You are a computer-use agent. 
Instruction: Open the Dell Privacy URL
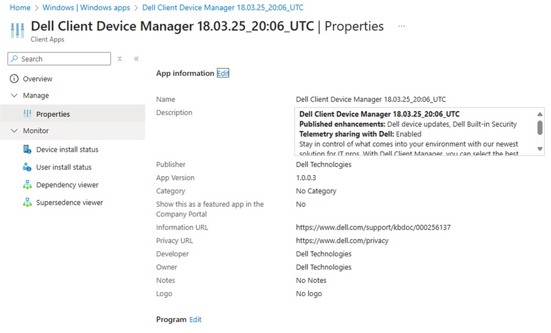[342, 240]
